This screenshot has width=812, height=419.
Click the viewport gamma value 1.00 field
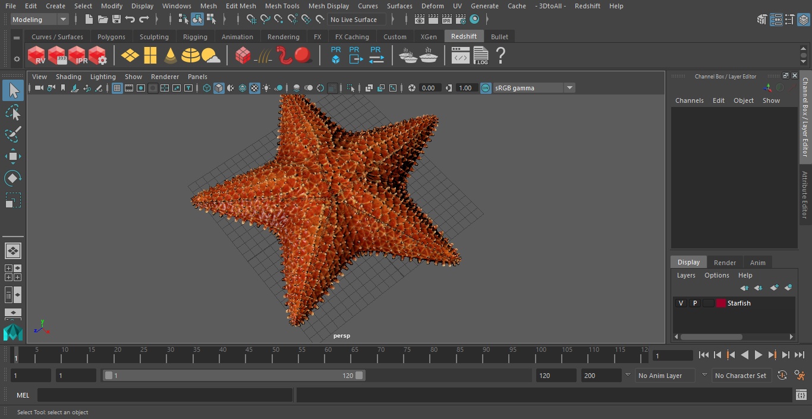(x=466, y=88)
